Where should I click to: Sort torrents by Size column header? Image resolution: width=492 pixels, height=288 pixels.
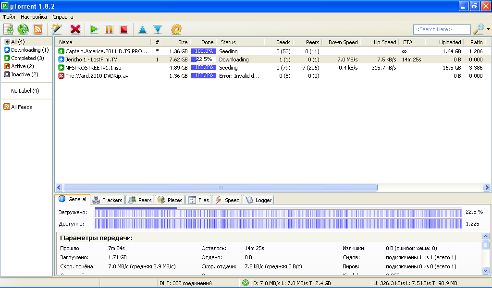(x=176, y=42)
